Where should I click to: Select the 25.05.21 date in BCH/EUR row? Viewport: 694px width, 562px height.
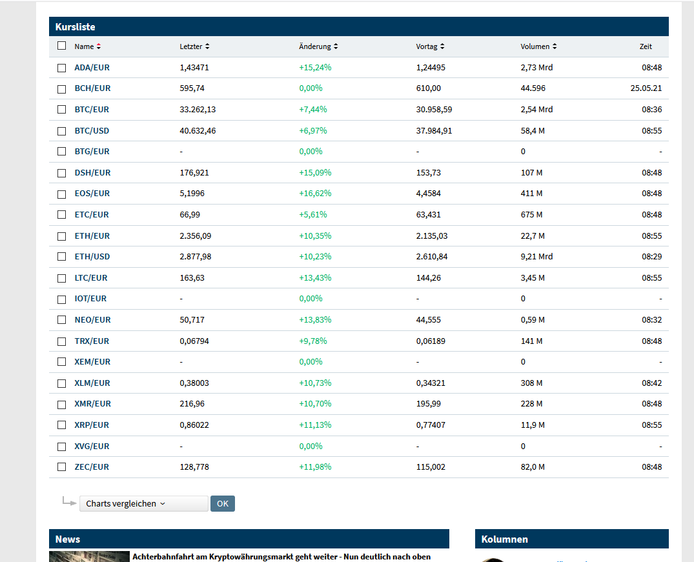tap(646, 88)
